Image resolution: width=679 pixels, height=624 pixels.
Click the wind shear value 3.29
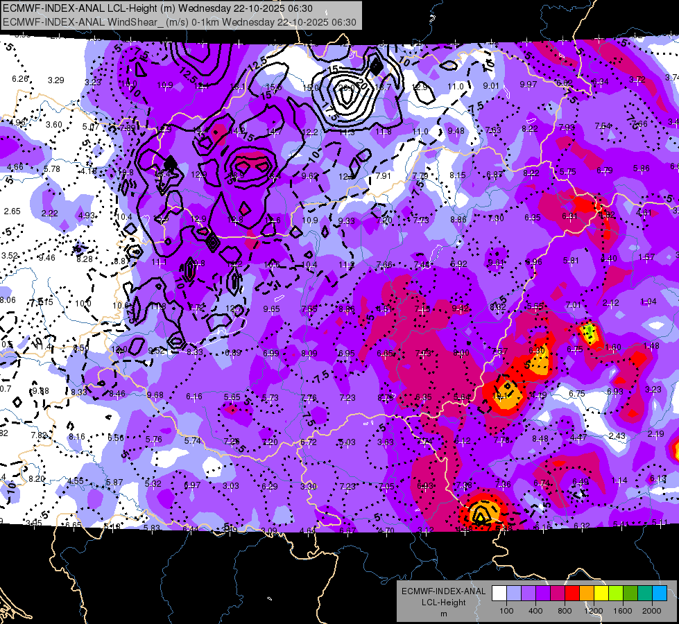pos(56,80)
